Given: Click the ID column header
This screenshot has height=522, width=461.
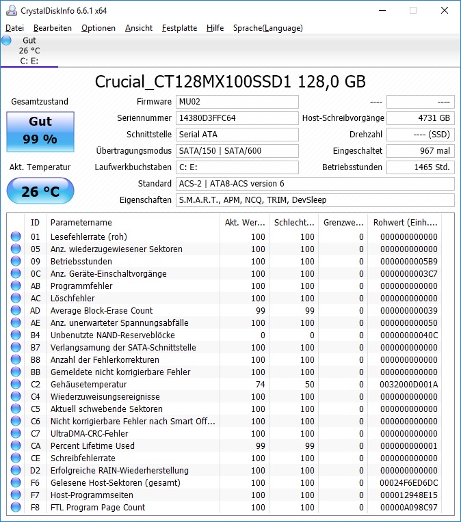Looking at the screenshot, I should click(35, 222).
